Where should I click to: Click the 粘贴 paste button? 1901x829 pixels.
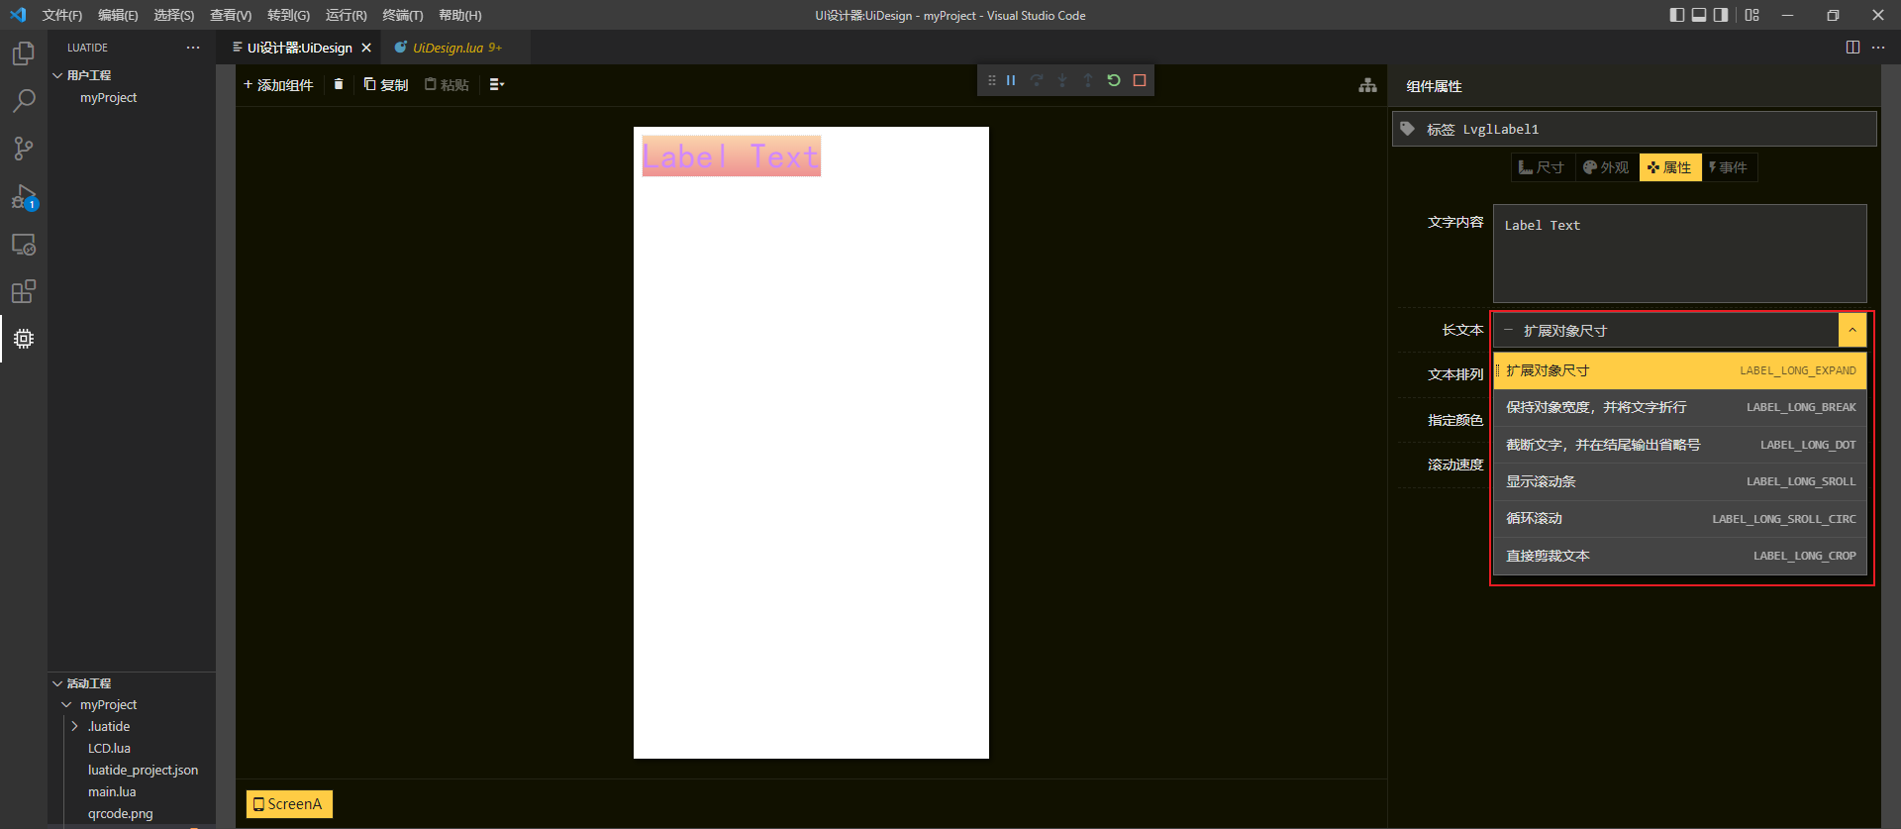pyautogui.click(x=447, y=85)
